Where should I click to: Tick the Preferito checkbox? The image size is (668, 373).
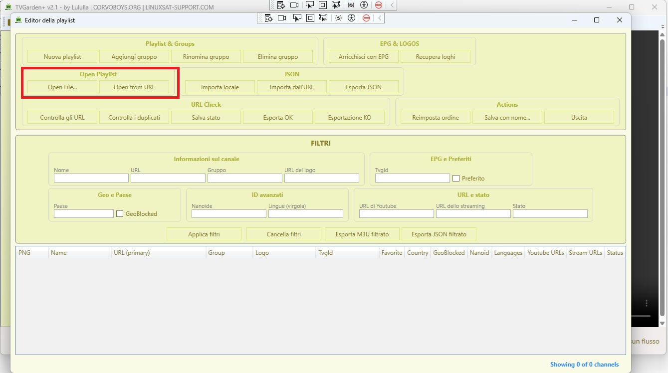pyautogui.click(x=456, y=178)
